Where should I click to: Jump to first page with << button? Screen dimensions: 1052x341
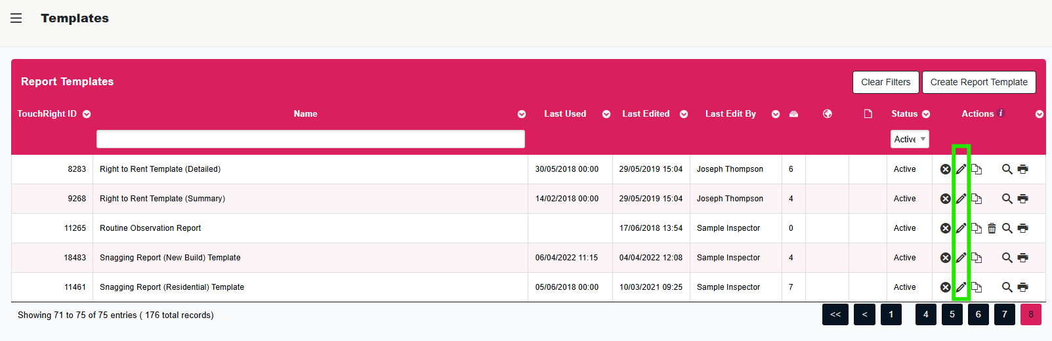pyautogui.click(x=835, y=314)
